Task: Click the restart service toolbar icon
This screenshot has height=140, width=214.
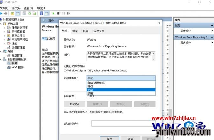Action: click(69, 13)
